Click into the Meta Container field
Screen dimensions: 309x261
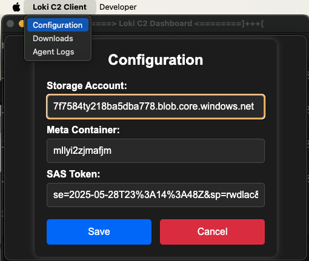pyautogui.click(x=156, y=151)
